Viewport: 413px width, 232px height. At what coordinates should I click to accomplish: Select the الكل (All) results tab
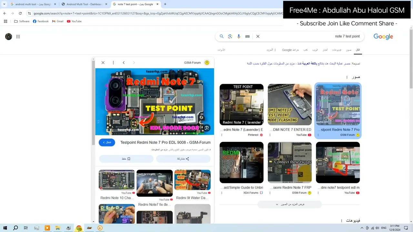point(358,50)
